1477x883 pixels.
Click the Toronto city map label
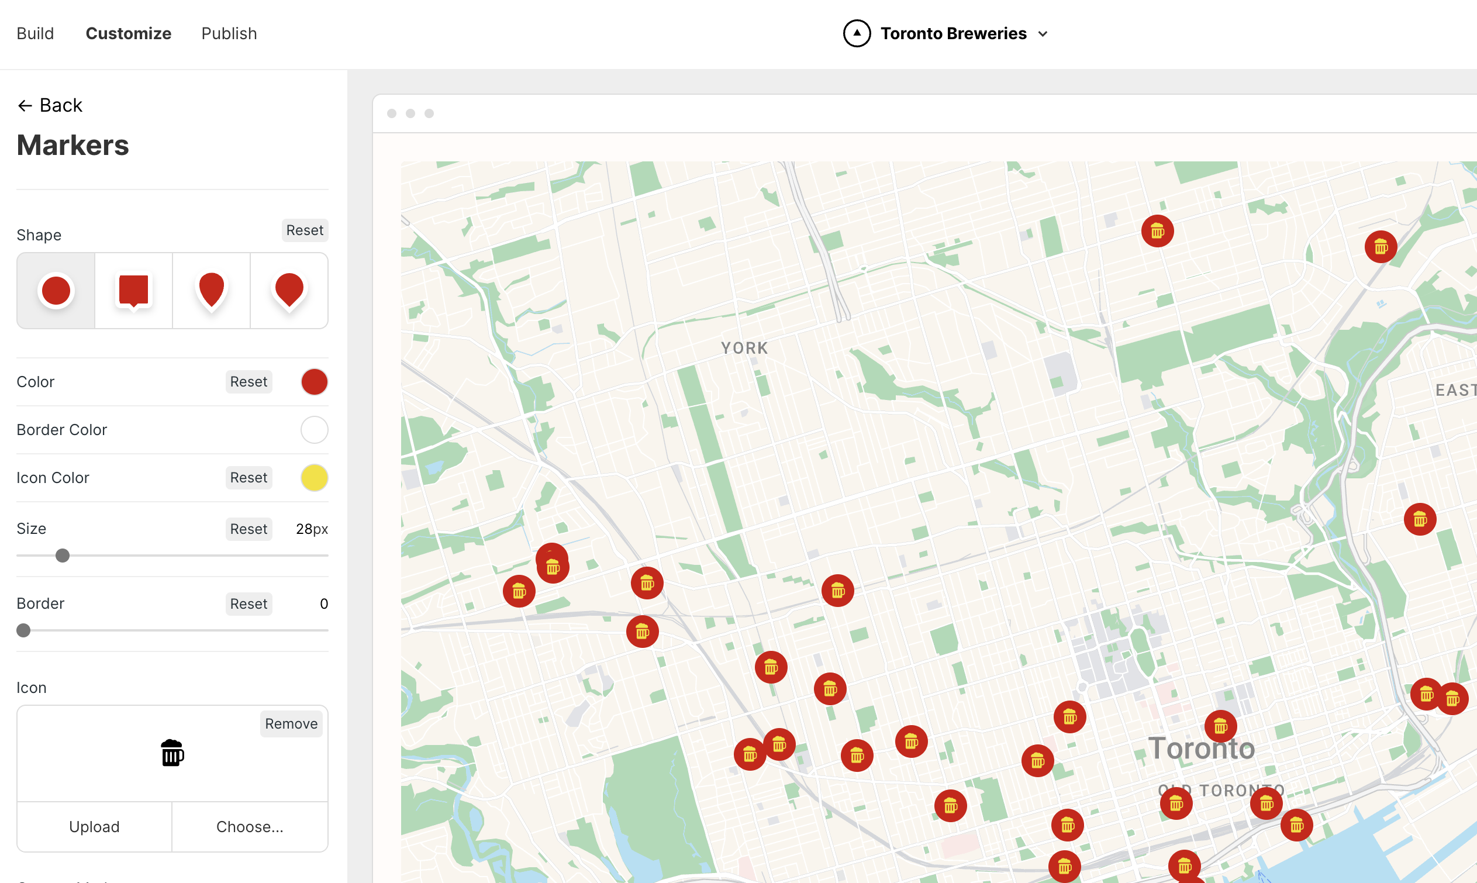pos(1201,748)
